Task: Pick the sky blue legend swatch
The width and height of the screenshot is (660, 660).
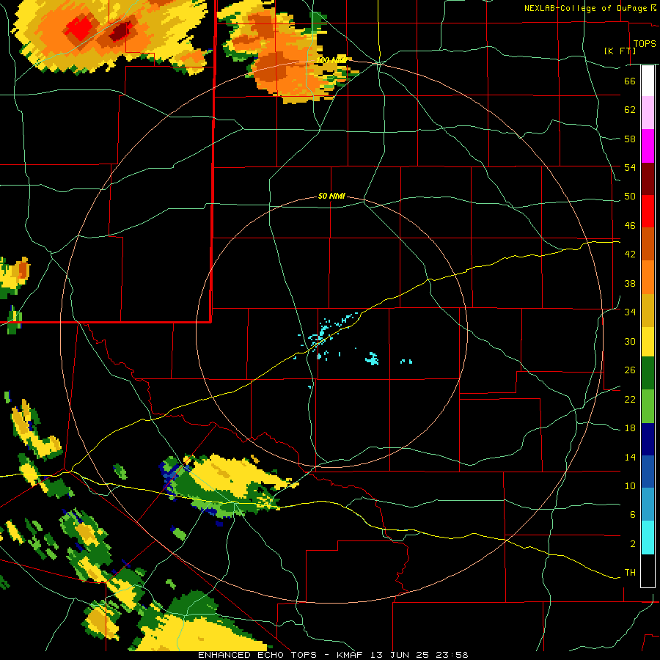Action: pos(648,505)
